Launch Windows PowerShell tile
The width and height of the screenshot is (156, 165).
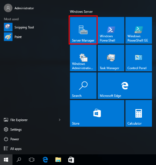pos(111,30)
